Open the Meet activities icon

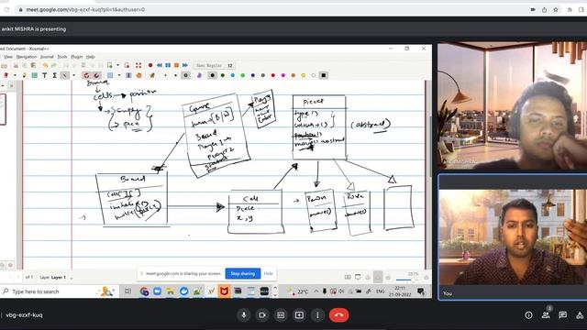click(x=580, y=315)
